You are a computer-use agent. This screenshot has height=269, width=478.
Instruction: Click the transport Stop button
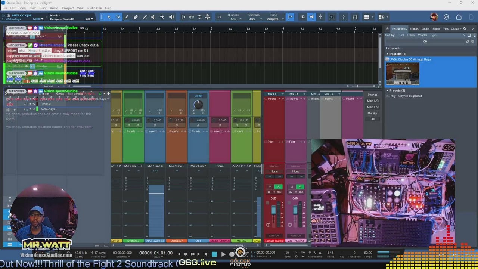pos(214,254)
